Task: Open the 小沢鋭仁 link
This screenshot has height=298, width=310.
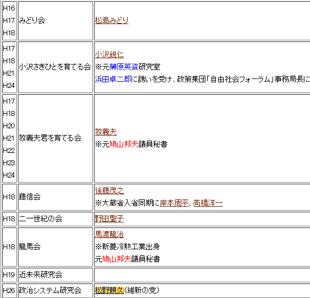Action: click(109, 54)
